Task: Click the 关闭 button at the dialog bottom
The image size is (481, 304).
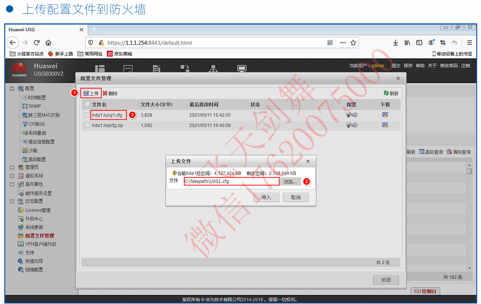Action: [x=386, y=280]
